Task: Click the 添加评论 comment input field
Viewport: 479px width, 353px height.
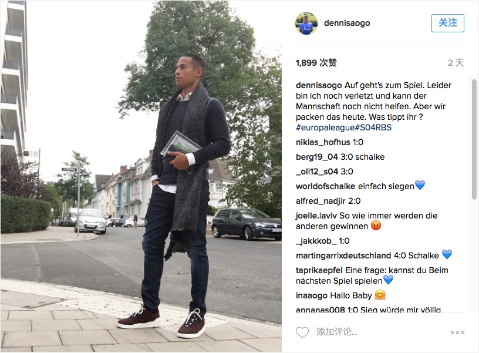Action: click(x=379, y=332)
